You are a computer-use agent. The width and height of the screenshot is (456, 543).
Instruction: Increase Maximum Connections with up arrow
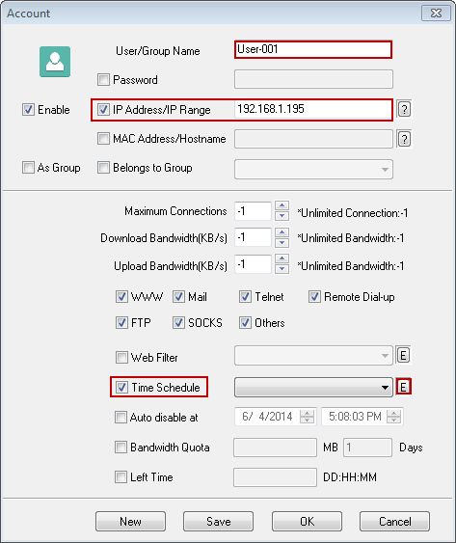[282, 205]
